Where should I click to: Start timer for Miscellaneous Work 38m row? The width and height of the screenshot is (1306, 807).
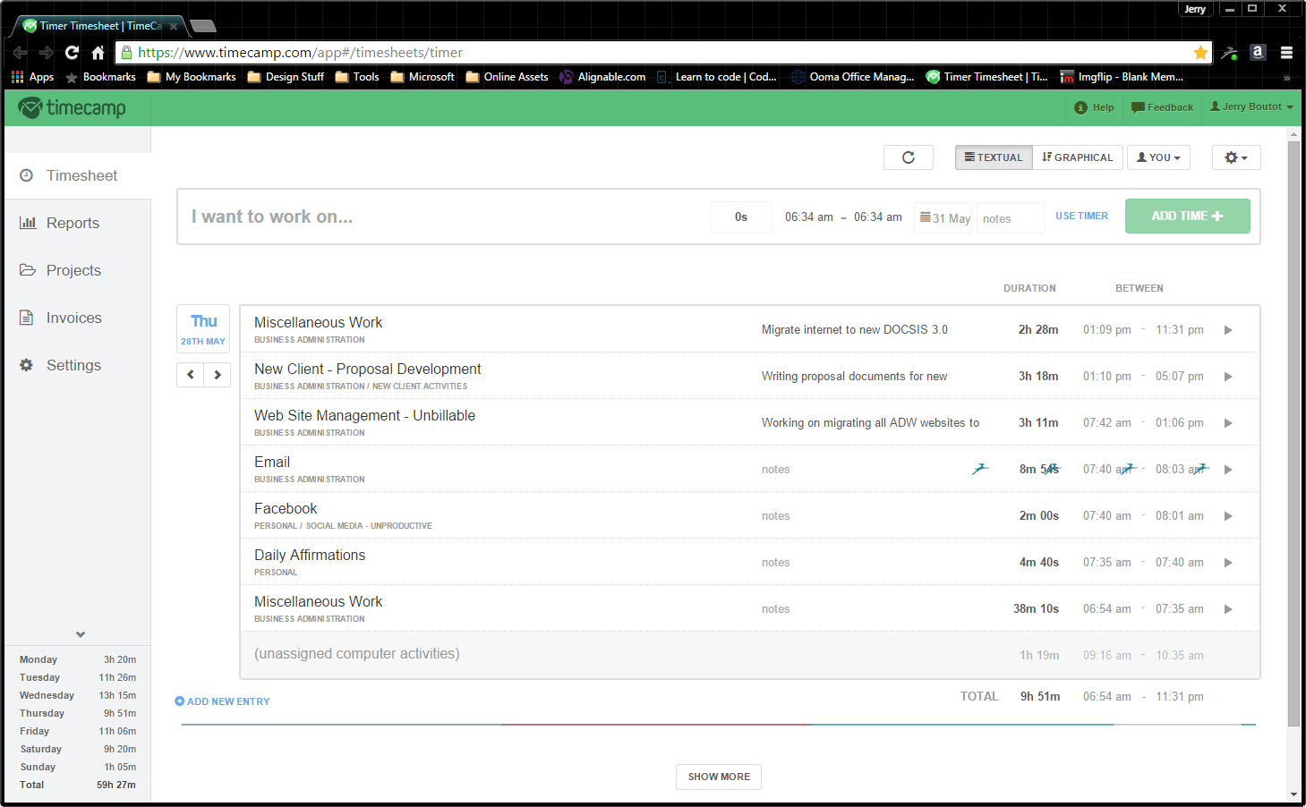pyautogui.click(x=1228, y=609)
